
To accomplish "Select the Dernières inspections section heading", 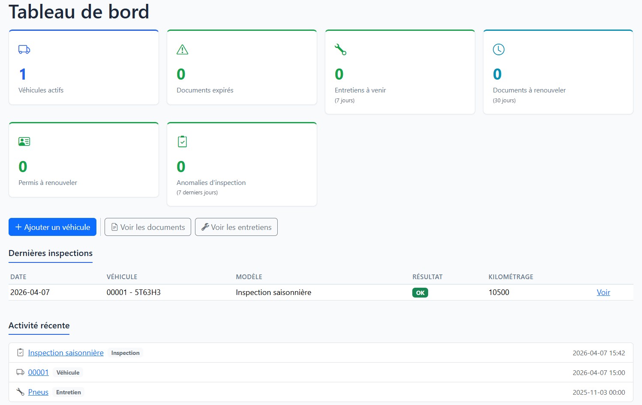I will (x=51, y=253).
